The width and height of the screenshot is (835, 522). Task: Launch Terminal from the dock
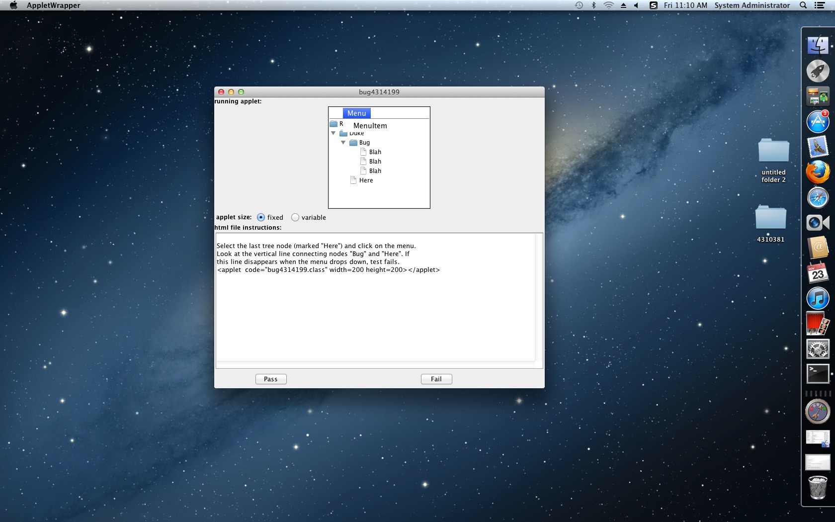818,374
